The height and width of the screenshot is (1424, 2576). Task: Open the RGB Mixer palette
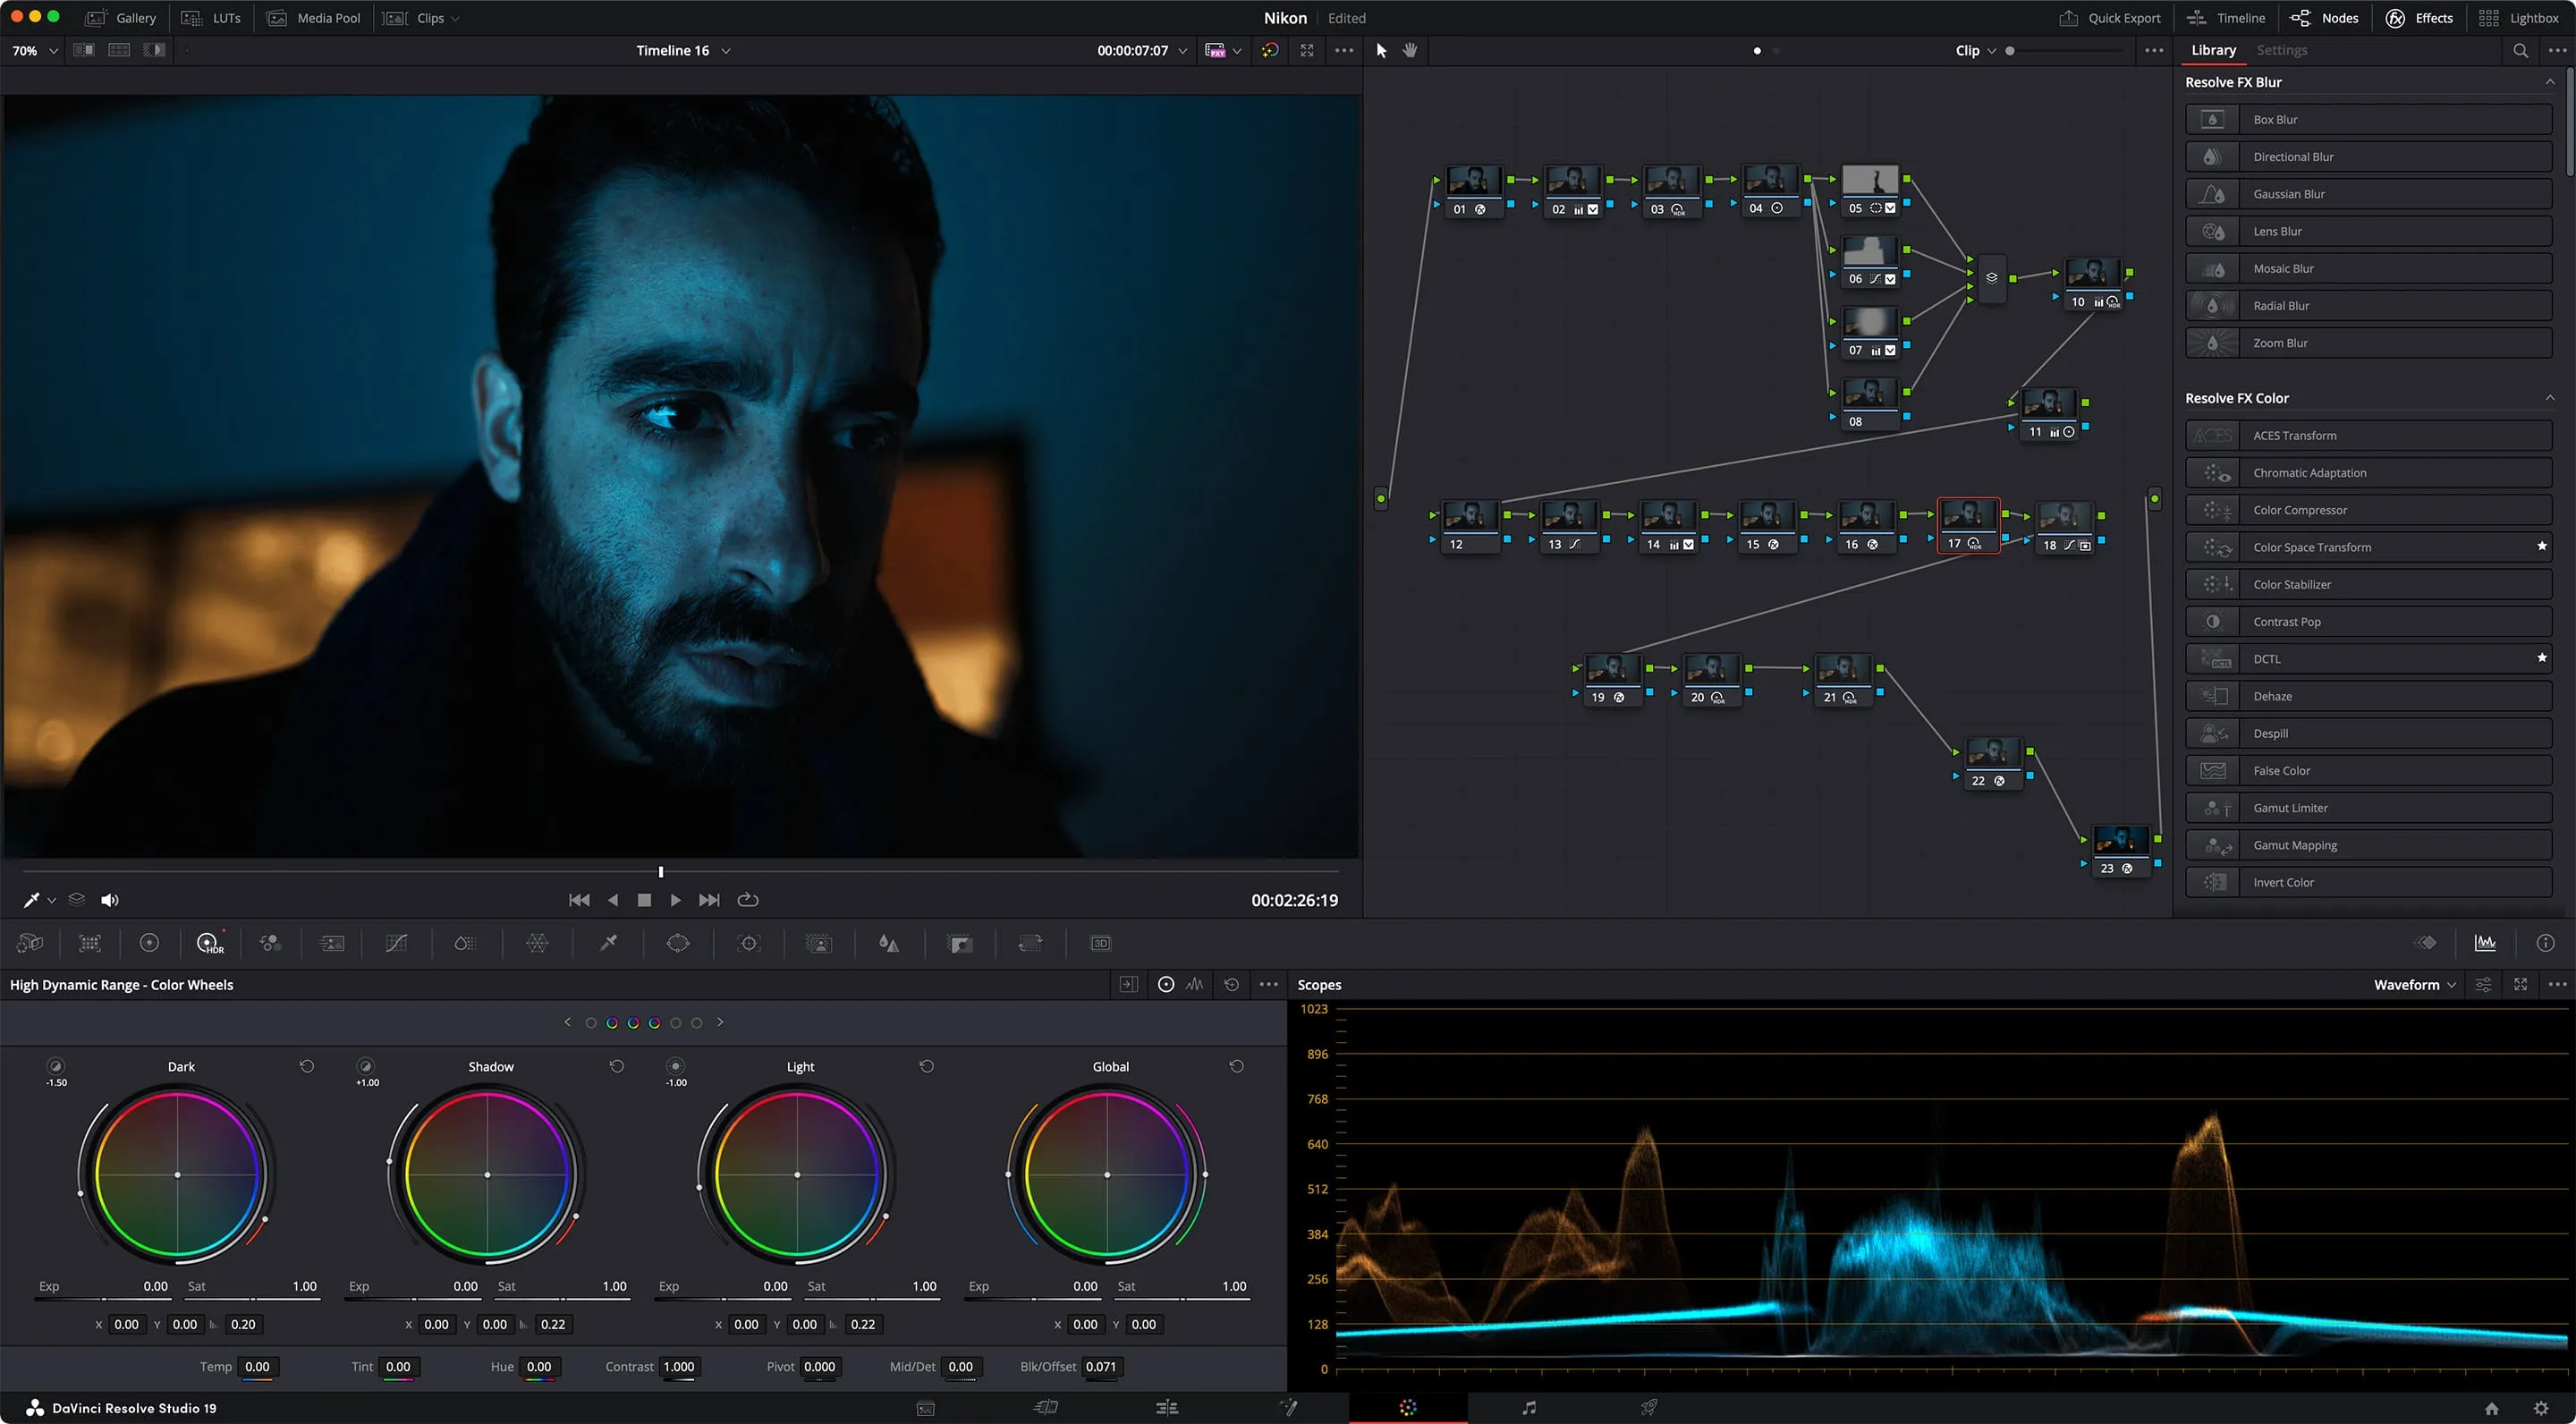click(270, 943)
